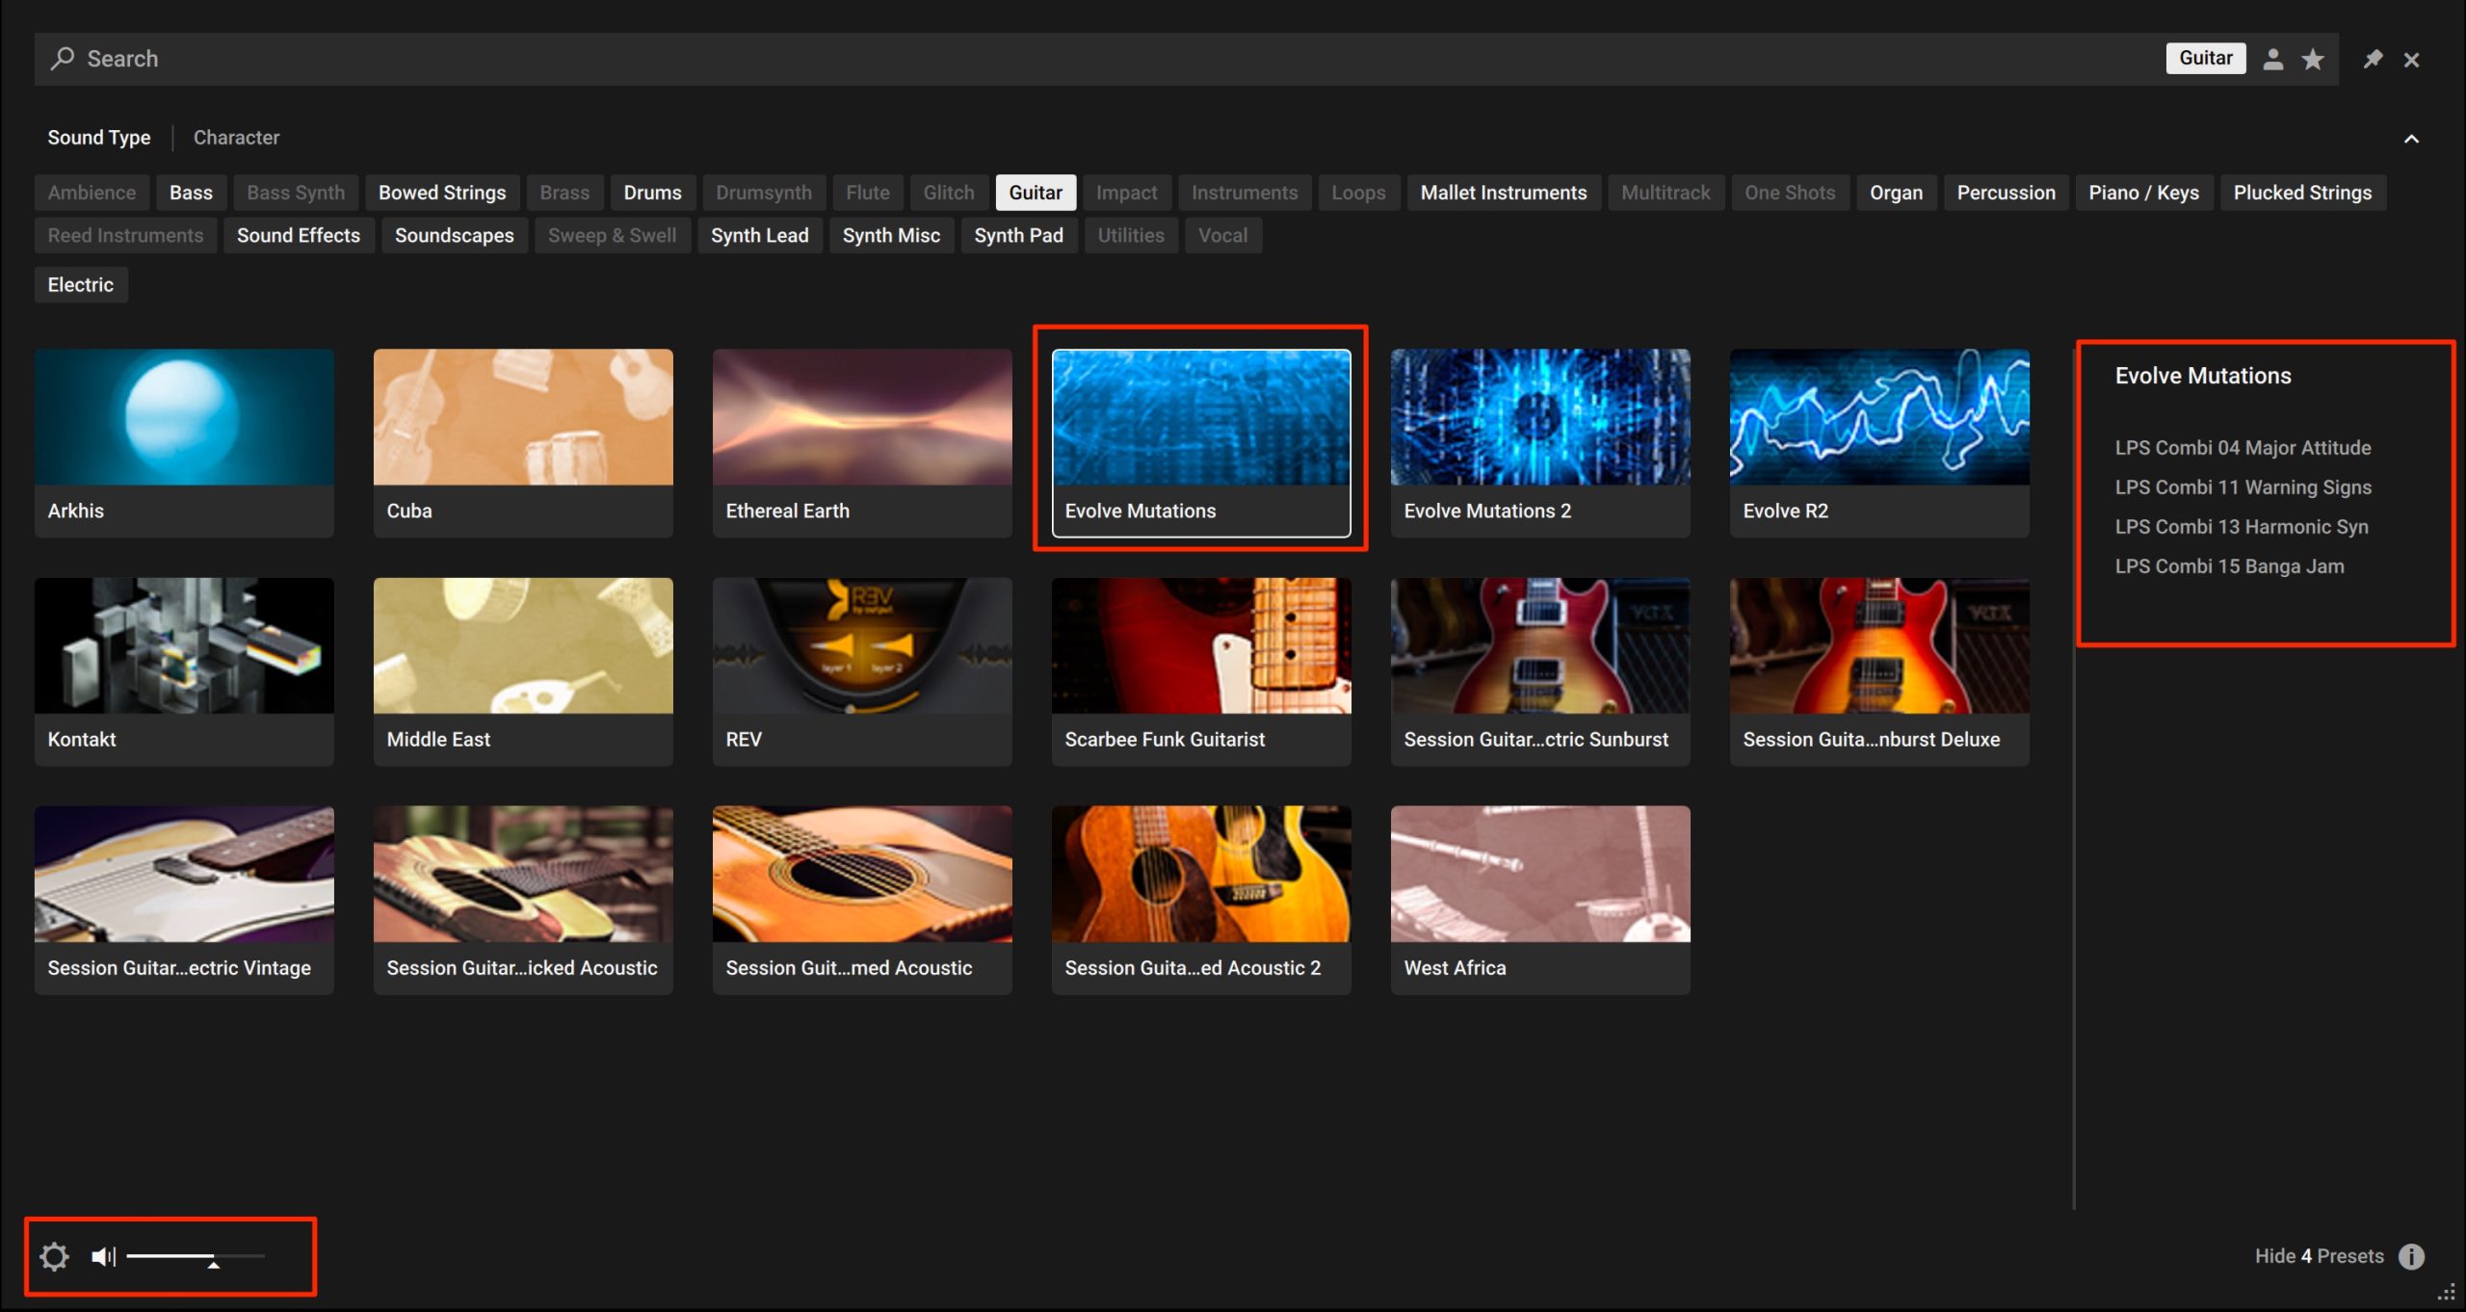Pin the browser with pin icon
2466x1312 pixels.
[x=2373, y=59]
